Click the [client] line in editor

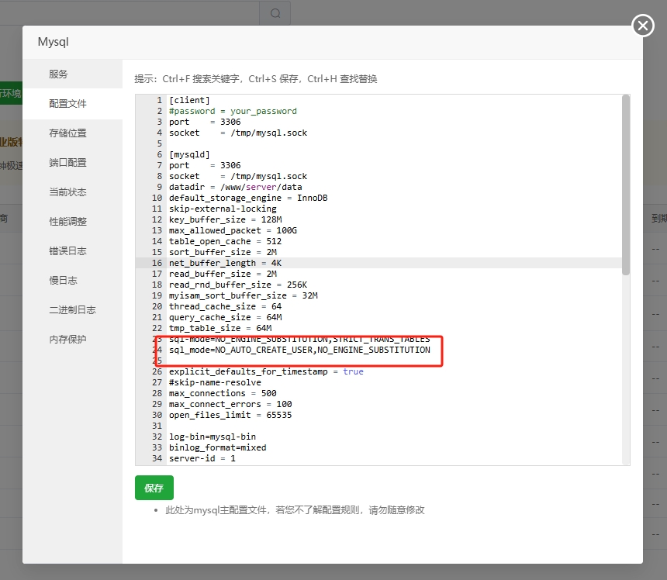pyautogui.click(x=189, y=100)
